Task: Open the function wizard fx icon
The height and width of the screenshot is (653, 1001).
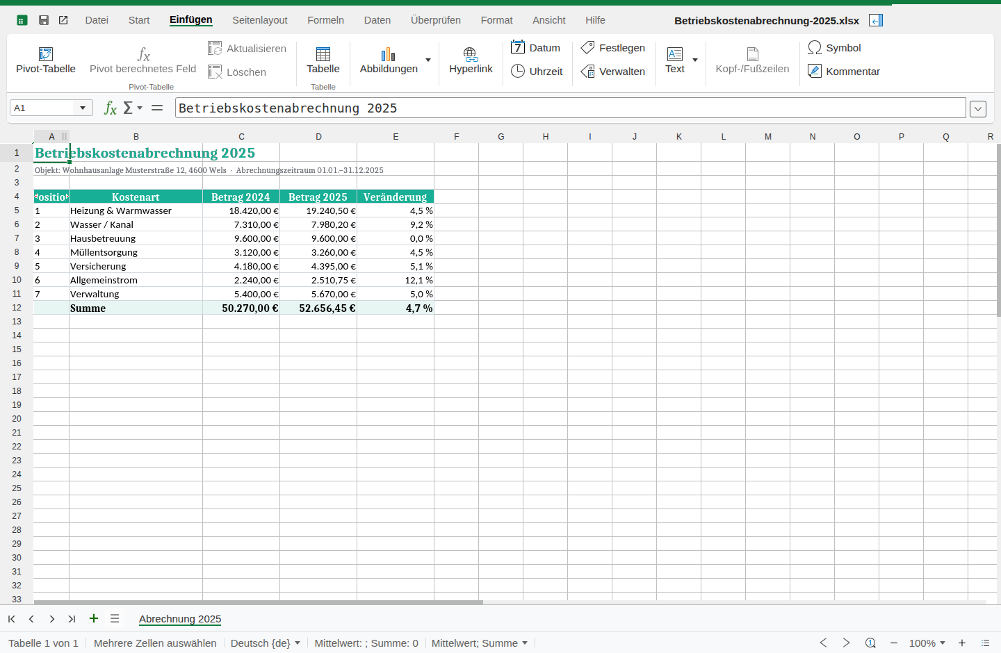Action: [110, 108]
